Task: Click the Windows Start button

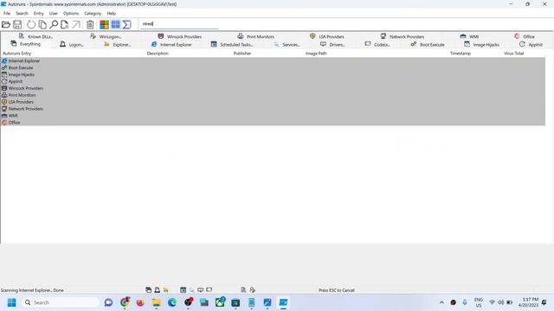Action: coord(11,302)
